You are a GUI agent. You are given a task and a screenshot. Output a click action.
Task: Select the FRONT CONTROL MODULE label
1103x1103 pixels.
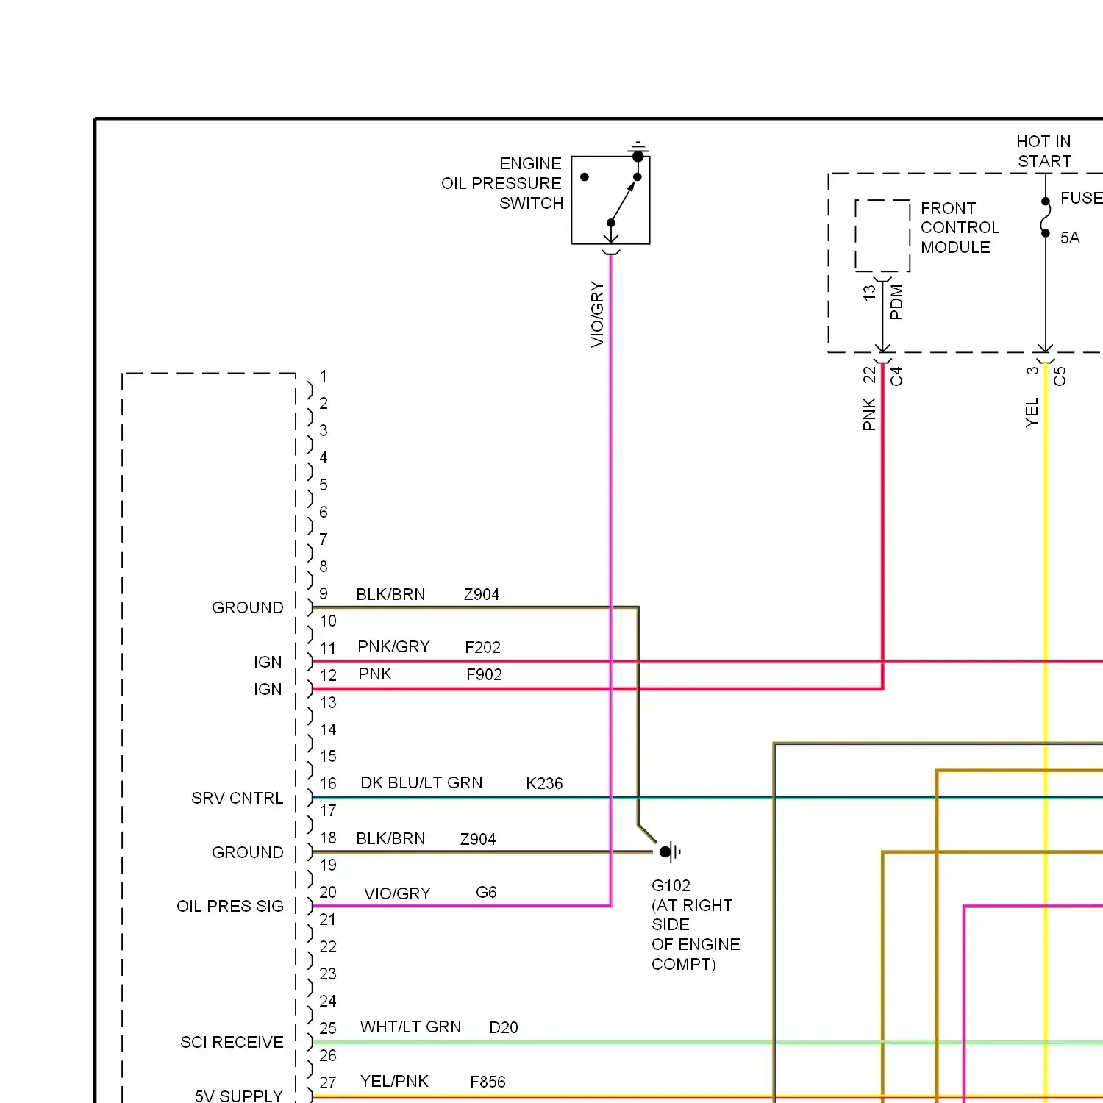click(x=960, y=228)
